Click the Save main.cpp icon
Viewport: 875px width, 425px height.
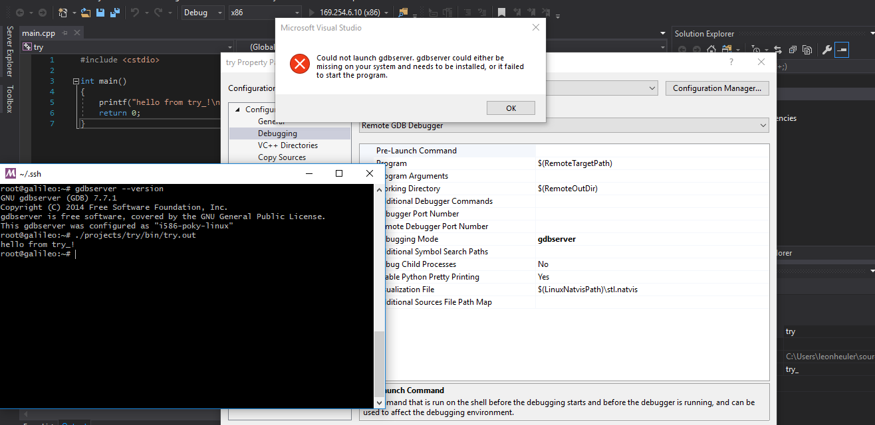point(101,12)
